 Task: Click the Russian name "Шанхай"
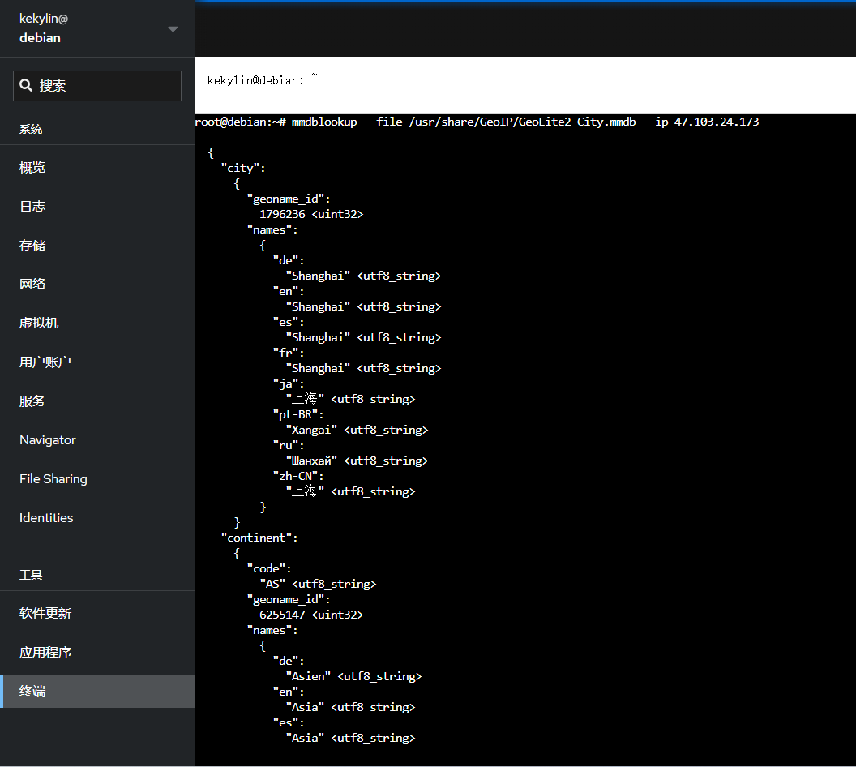[x=312, y=461]
